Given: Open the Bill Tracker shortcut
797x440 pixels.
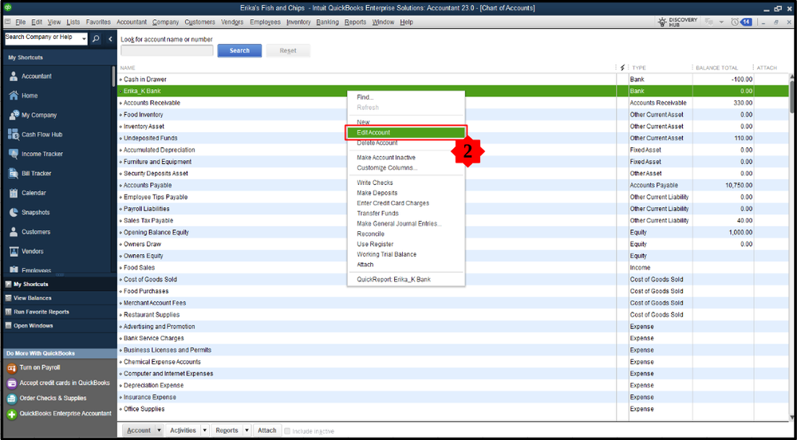Looking at the screenshot, I should click(36, 173).
